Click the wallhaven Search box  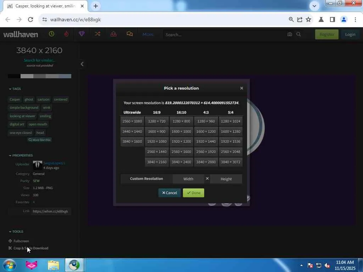coord(224,34)
